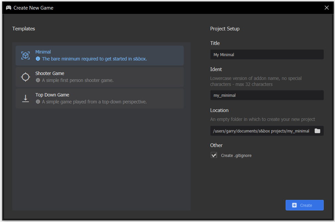
Task: Uncheck the Create .gitignore checkbox
Action: tap(214, 155)
